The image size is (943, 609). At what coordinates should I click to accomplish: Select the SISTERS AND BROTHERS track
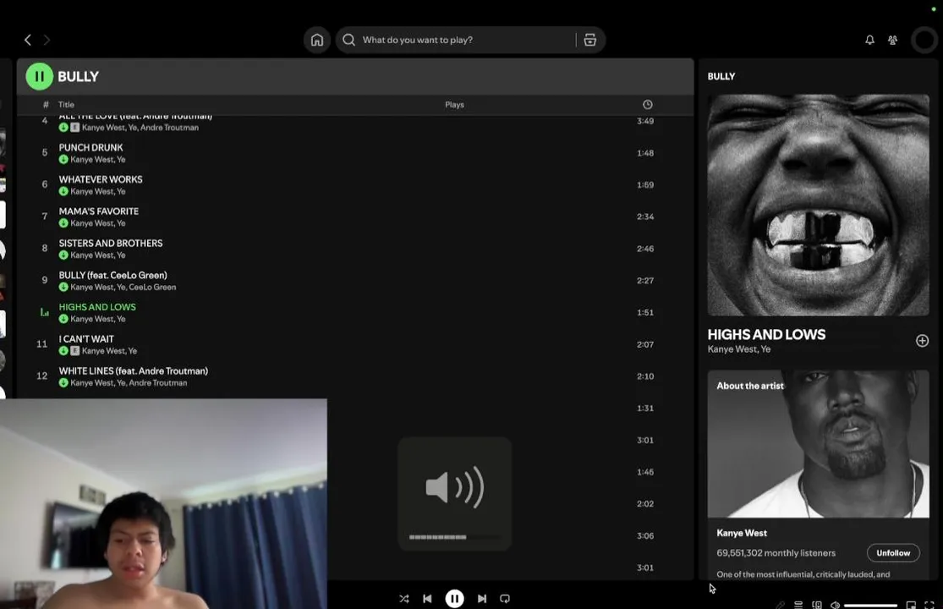355,249
